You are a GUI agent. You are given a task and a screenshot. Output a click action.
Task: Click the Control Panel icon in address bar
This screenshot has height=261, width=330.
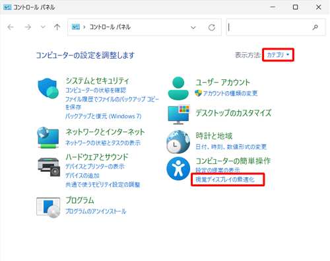pyautogui.click(x=76, y=27)
